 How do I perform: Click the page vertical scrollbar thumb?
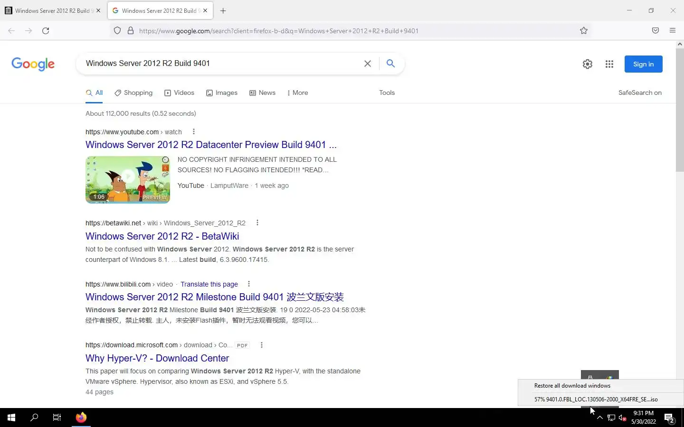680,109
